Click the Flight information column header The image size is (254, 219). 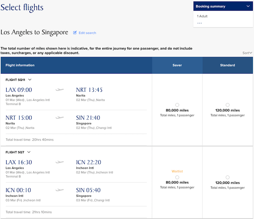point(20,65)
